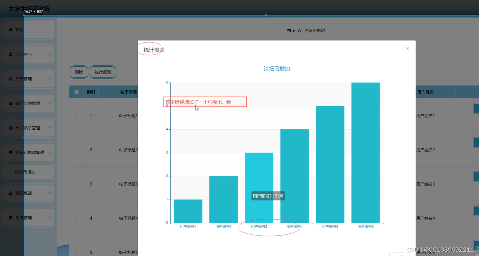Viewport: 479px width, 256px height.
Task: Click table cell 帖子标题2
Action: [x=128, y=150]
